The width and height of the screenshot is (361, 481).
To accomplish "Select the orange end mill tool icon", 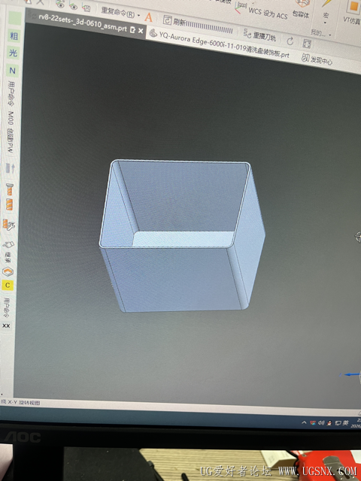I will 9,204.
